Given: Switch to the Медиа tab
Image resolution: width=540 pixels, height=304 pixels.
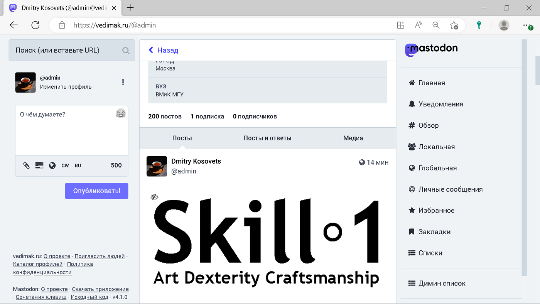Looking at the screenshot, I should point(353,138).
